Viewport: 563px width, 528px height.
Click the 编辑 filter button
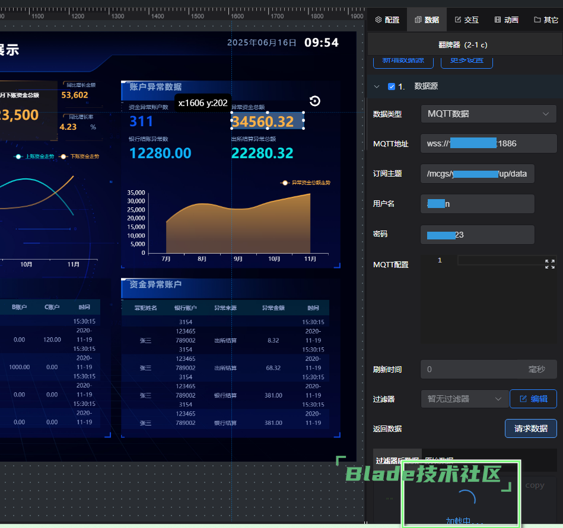point(533,399)
